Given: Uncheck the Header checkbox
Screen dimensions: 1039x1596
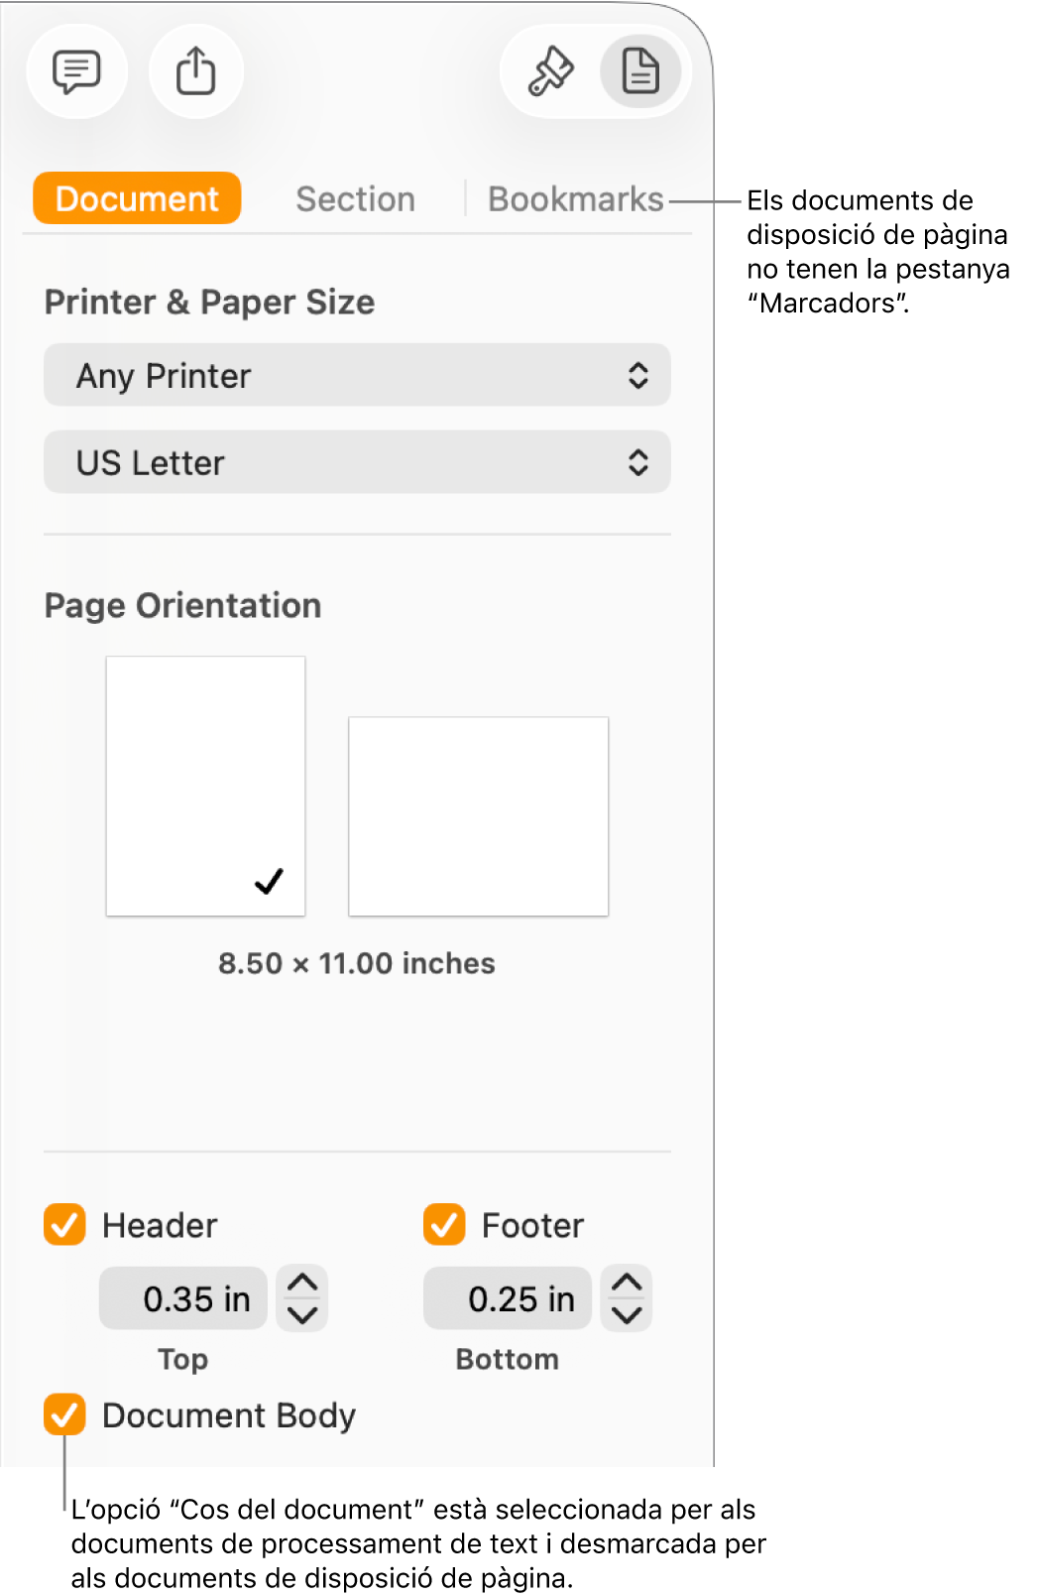Looking at the screenshot, I should tap(64, 1225).
